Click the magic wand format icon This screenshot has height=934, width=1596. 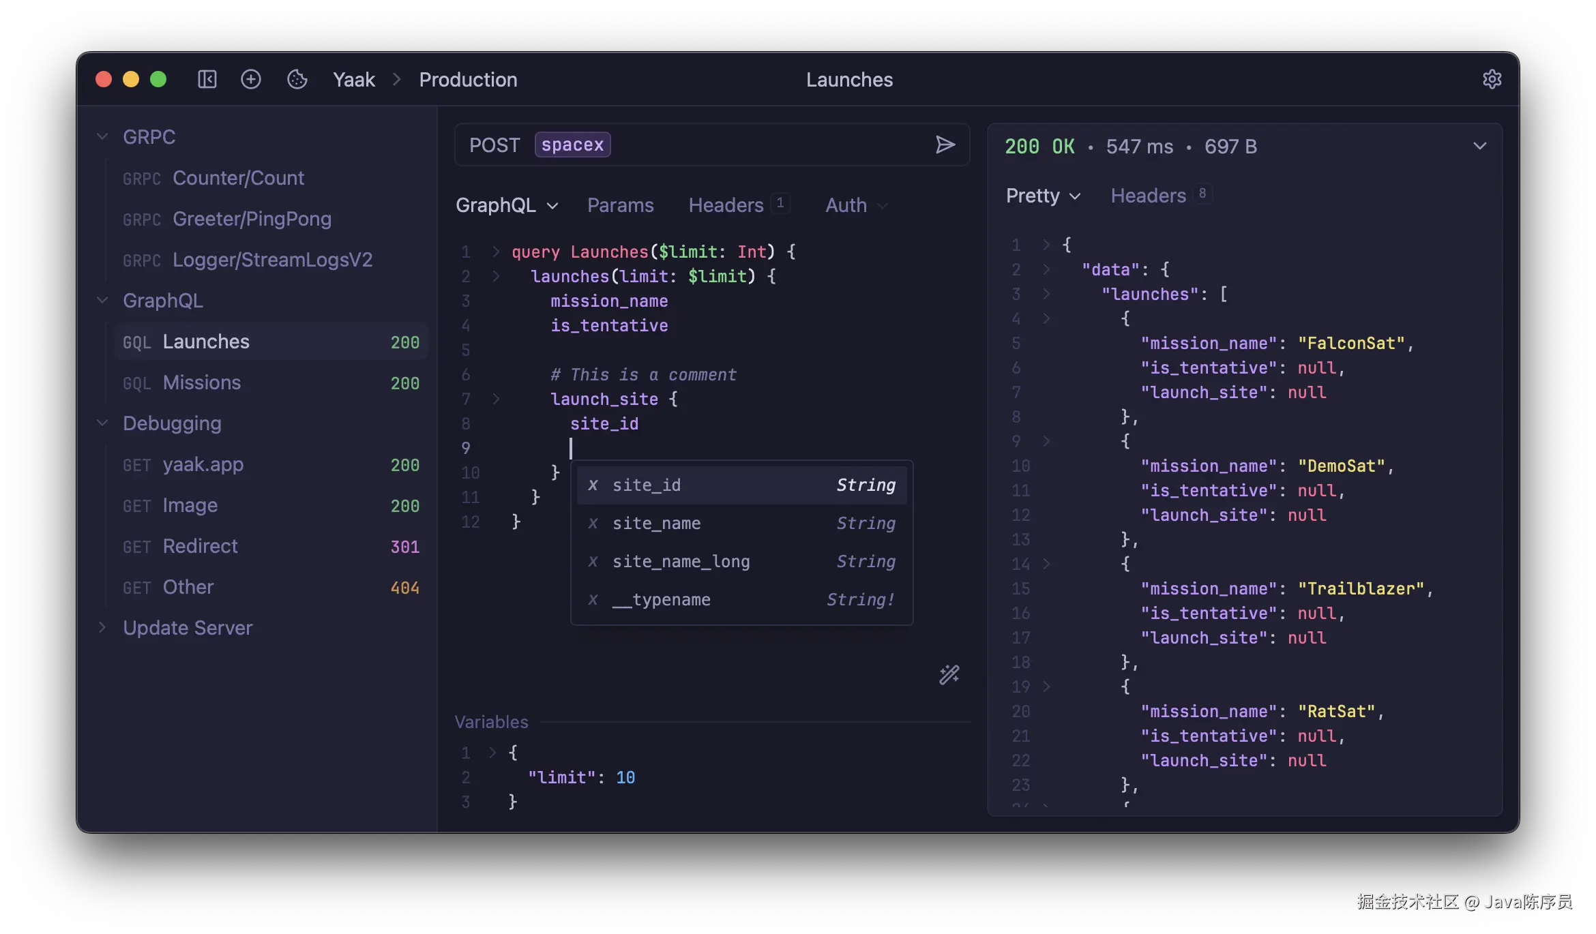[x=949, y=675]
